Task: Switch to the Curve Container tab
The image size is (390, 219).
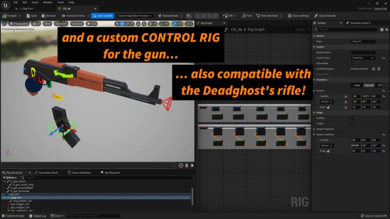Action: [79, 173]
